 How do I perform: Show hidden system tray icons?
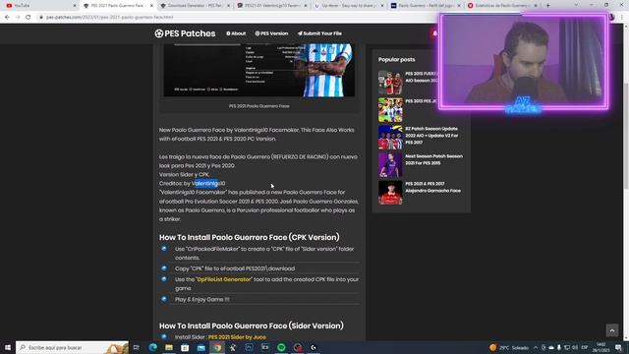coord(536,347)
